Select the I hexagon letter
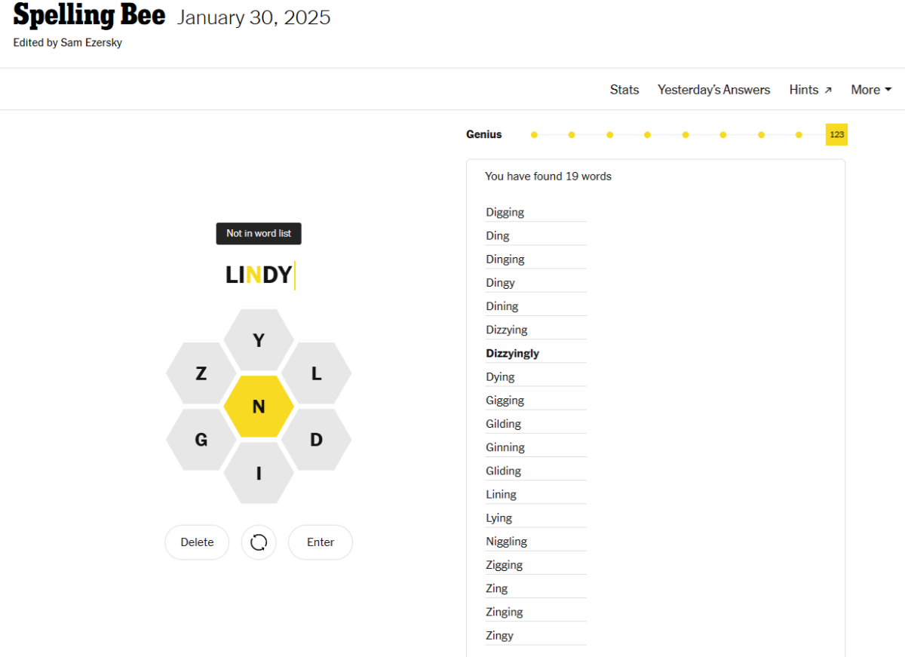This screenshot has height=657, width=905. [x=259, y=473]
